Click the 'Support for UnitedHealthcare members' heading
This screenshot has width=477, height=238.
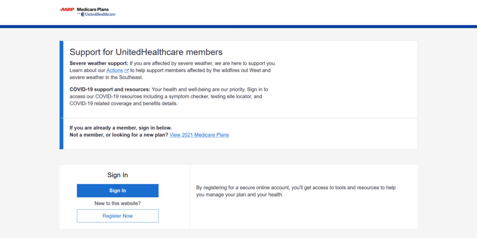146,52
